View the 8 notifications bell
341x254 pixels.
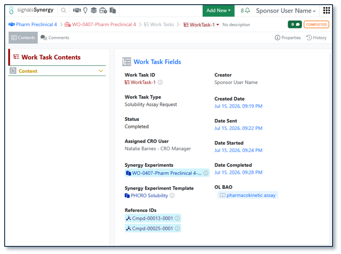click(245, 11)
